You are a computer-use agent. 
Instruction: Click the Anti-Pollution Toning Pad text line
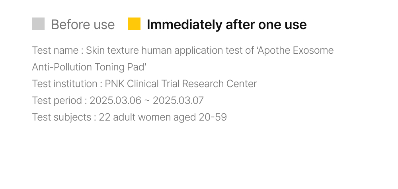(x=89, y=67)
